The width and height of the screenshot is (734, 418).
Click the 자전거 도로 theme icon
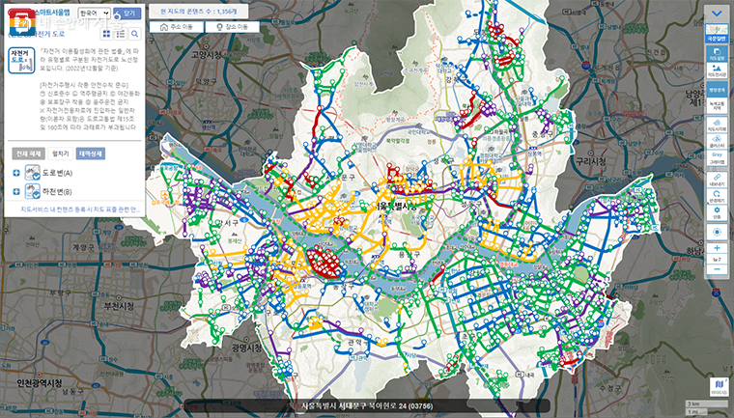tap(21, 61)
